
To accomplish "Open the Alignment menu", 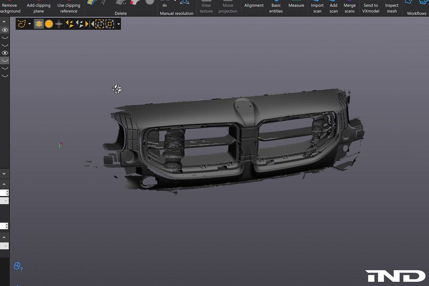I will pyautogui.click(x=254, y=5).
